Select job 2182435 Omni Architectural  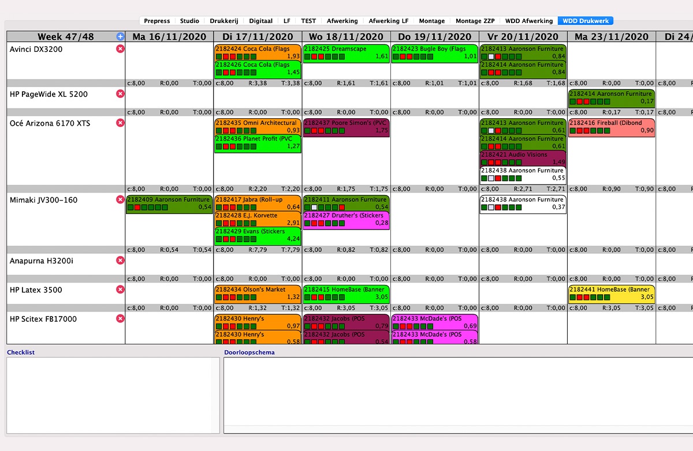click(x=258, y=126)
